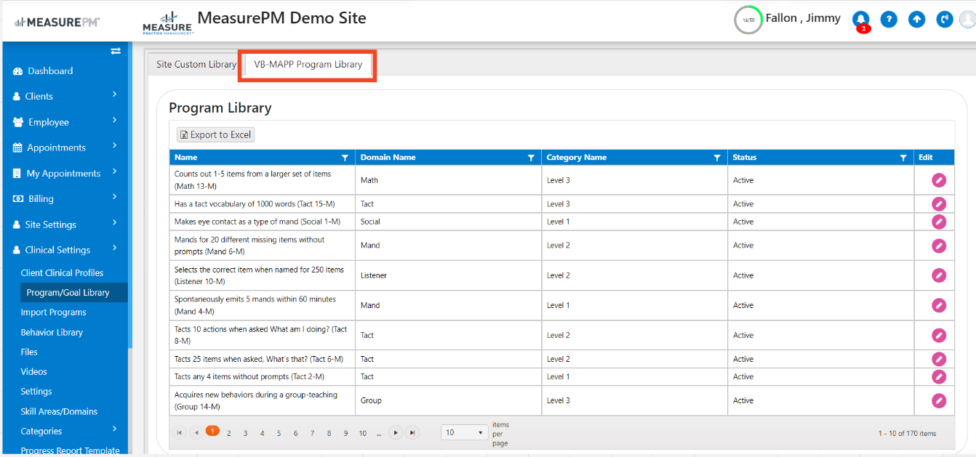Go to the first page of results
Screen dimensions: 976x457
180,432
